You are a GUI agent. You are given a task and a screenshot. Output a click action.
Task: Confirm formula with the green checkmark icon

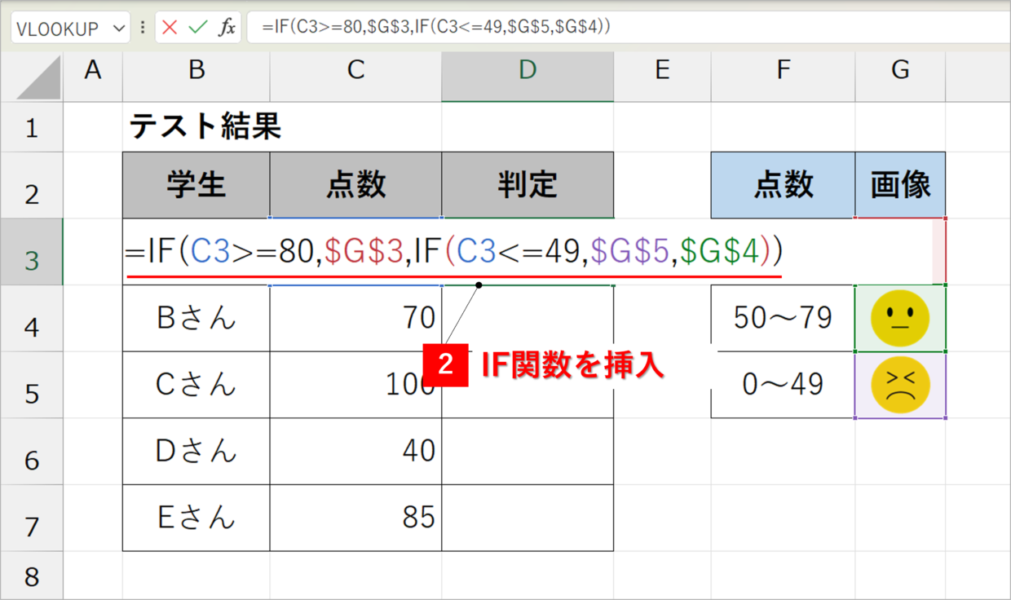pos(197,28)
